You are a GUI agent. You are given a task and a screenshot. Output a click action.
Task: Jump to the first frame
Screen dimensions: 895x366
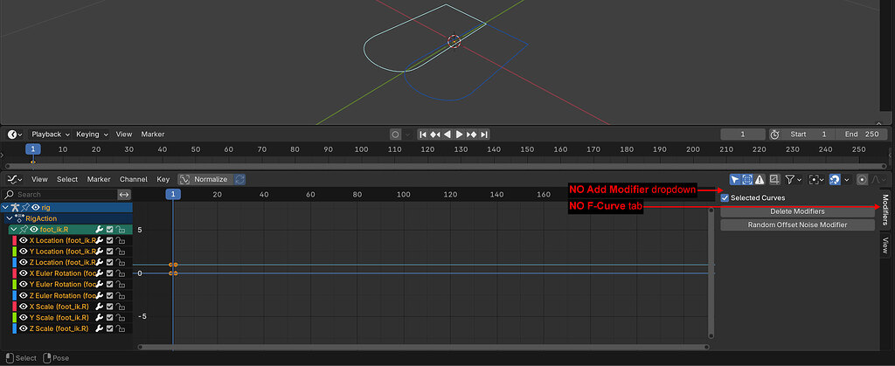pos(423,135)
